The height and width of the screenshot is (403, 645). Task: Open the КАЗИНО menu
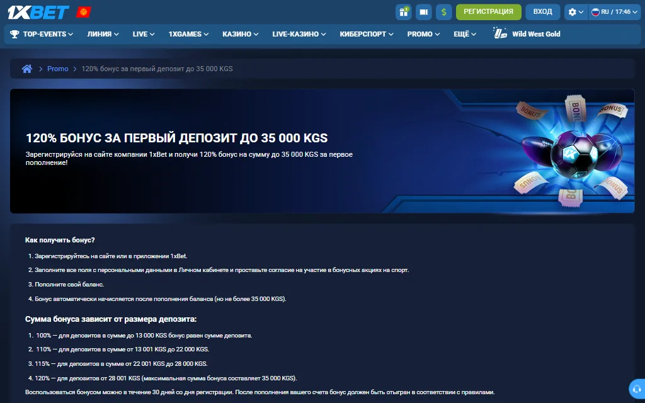(240, 34)
